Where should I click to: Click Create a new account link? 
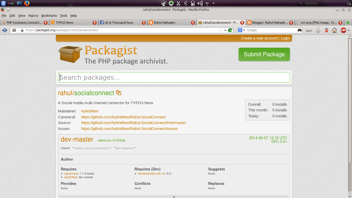[x=259, y=38]
